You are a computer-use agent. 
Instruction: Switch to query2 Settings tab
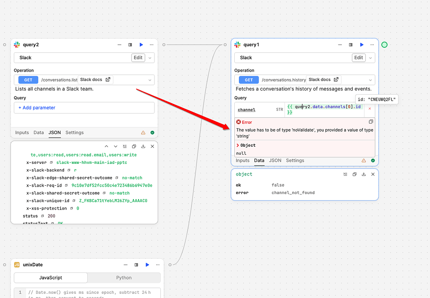[x=75, y=132]
